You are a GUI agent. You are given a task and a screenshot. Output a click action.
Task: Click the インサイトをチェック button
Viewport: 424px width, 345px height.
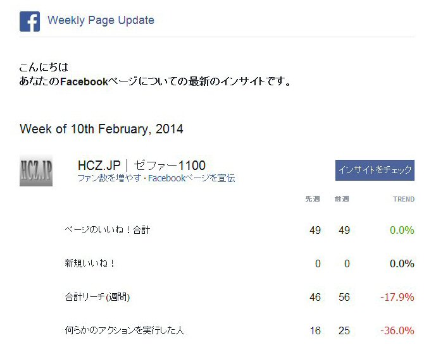(x=375, y=170)
